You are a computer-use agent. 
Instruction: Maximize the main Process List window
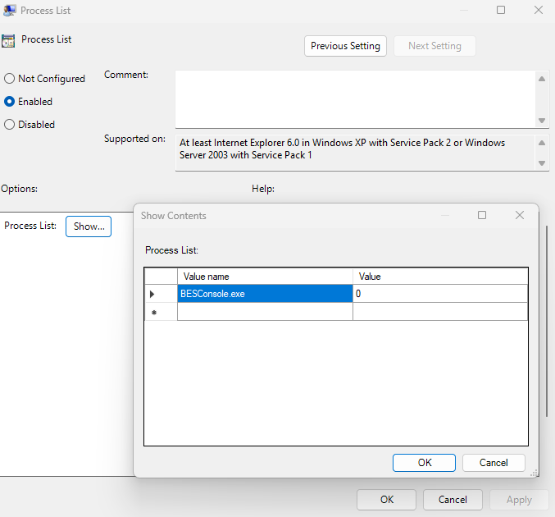click(501, 10)
